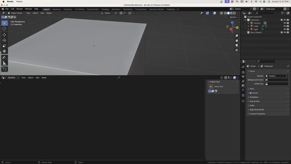The image size is (291, 164).
Task: Open the Collection properties tab
Action: pyautogui.click(x=243, y=96)
